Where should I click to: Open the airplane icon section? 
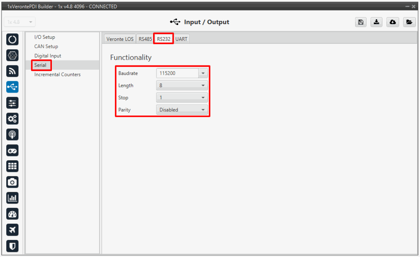[13, 229]
